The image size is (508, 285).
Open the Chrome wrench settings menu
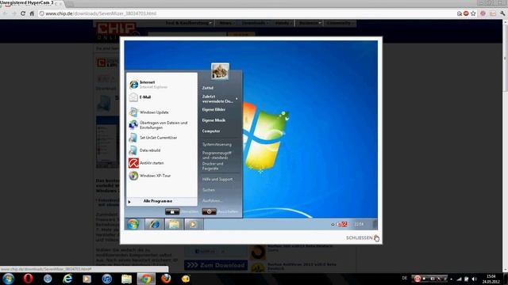pyautogui.click(x=502, y=13)
